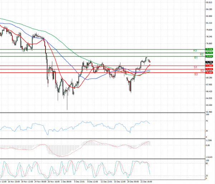Click the 81.315 price axis value
Screen dimensions: 215x184
209,23
